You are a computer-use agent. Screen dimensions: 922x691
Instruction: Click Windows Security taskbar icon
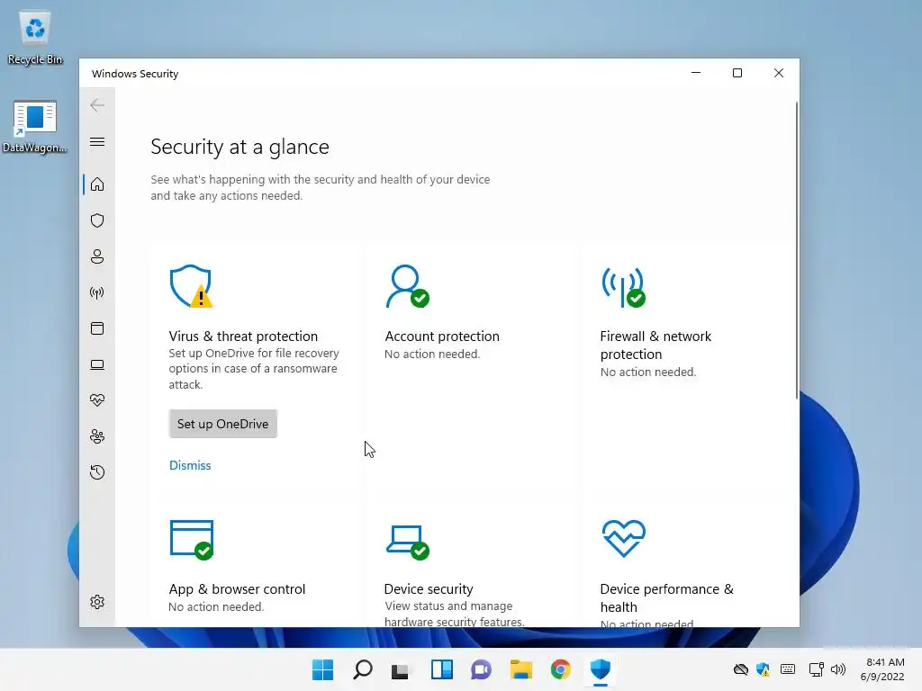pos(601,669)
